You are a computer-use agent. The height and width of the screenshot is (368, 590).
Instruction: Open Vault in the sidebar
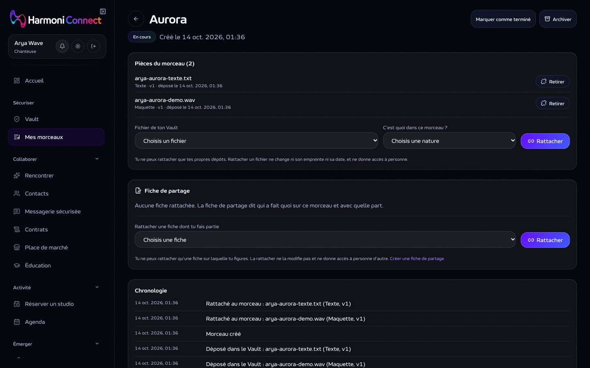click(x=56, y=119)
